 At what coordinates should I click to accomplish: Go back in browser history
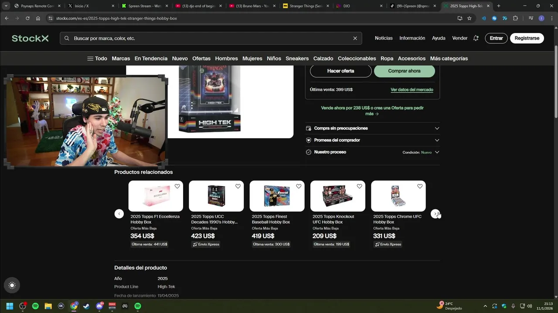coord(7,18)
